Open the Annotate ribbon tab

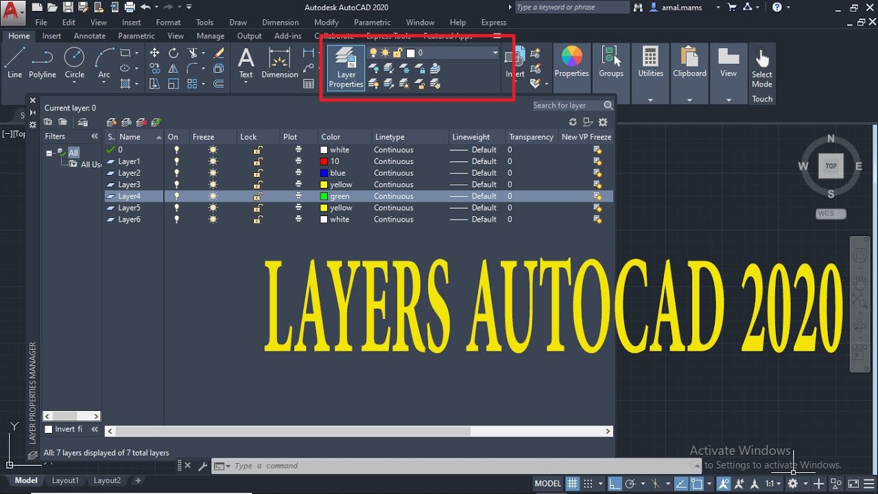click(90, 36)
